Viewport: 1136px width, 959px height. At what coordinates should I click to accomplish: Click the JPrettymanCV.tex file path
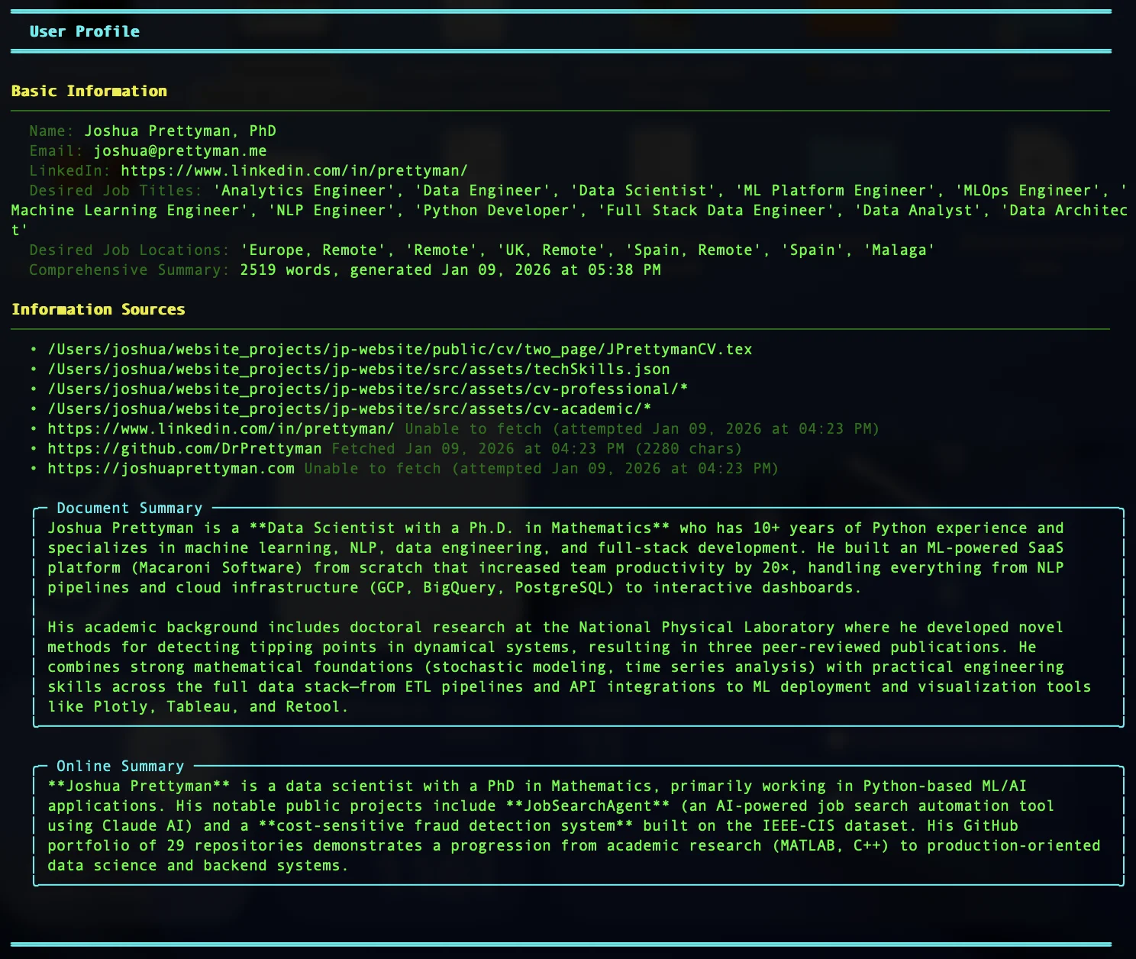point(399,350)
